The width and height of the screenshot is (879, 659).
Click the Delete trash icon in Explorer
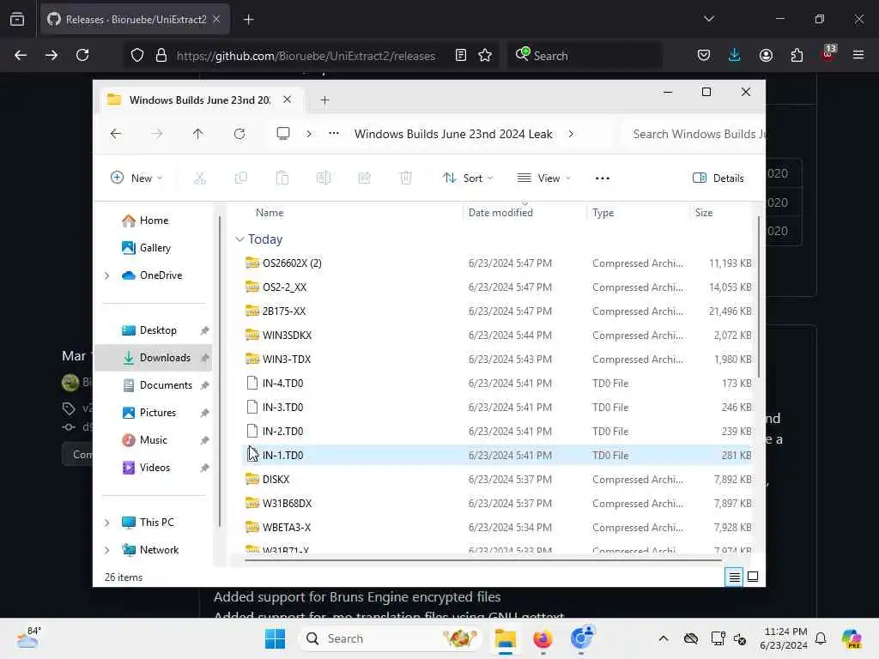coord(405,178)
